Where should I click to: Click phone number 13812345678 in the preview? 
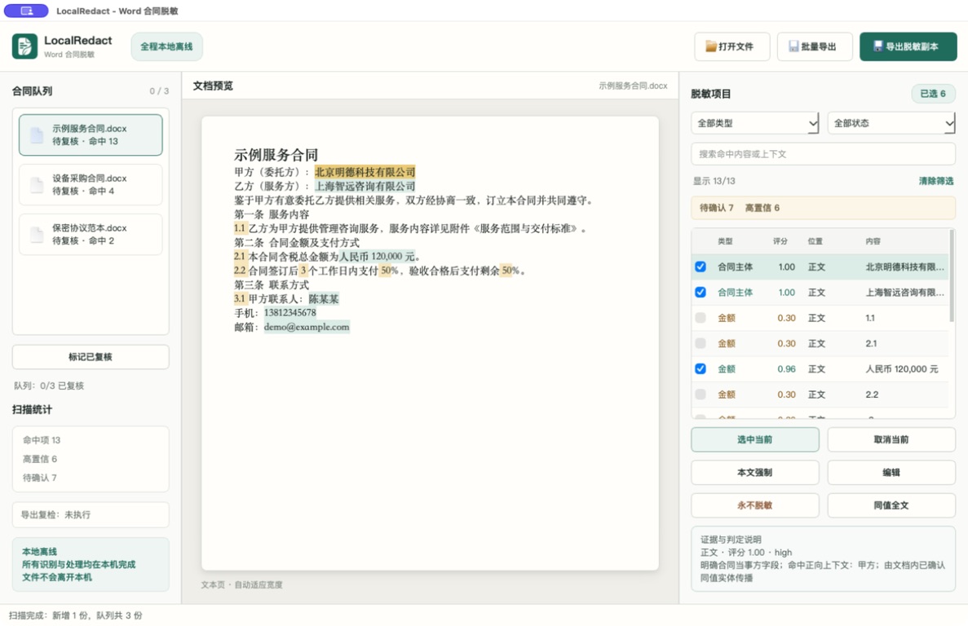click(290, 313)
